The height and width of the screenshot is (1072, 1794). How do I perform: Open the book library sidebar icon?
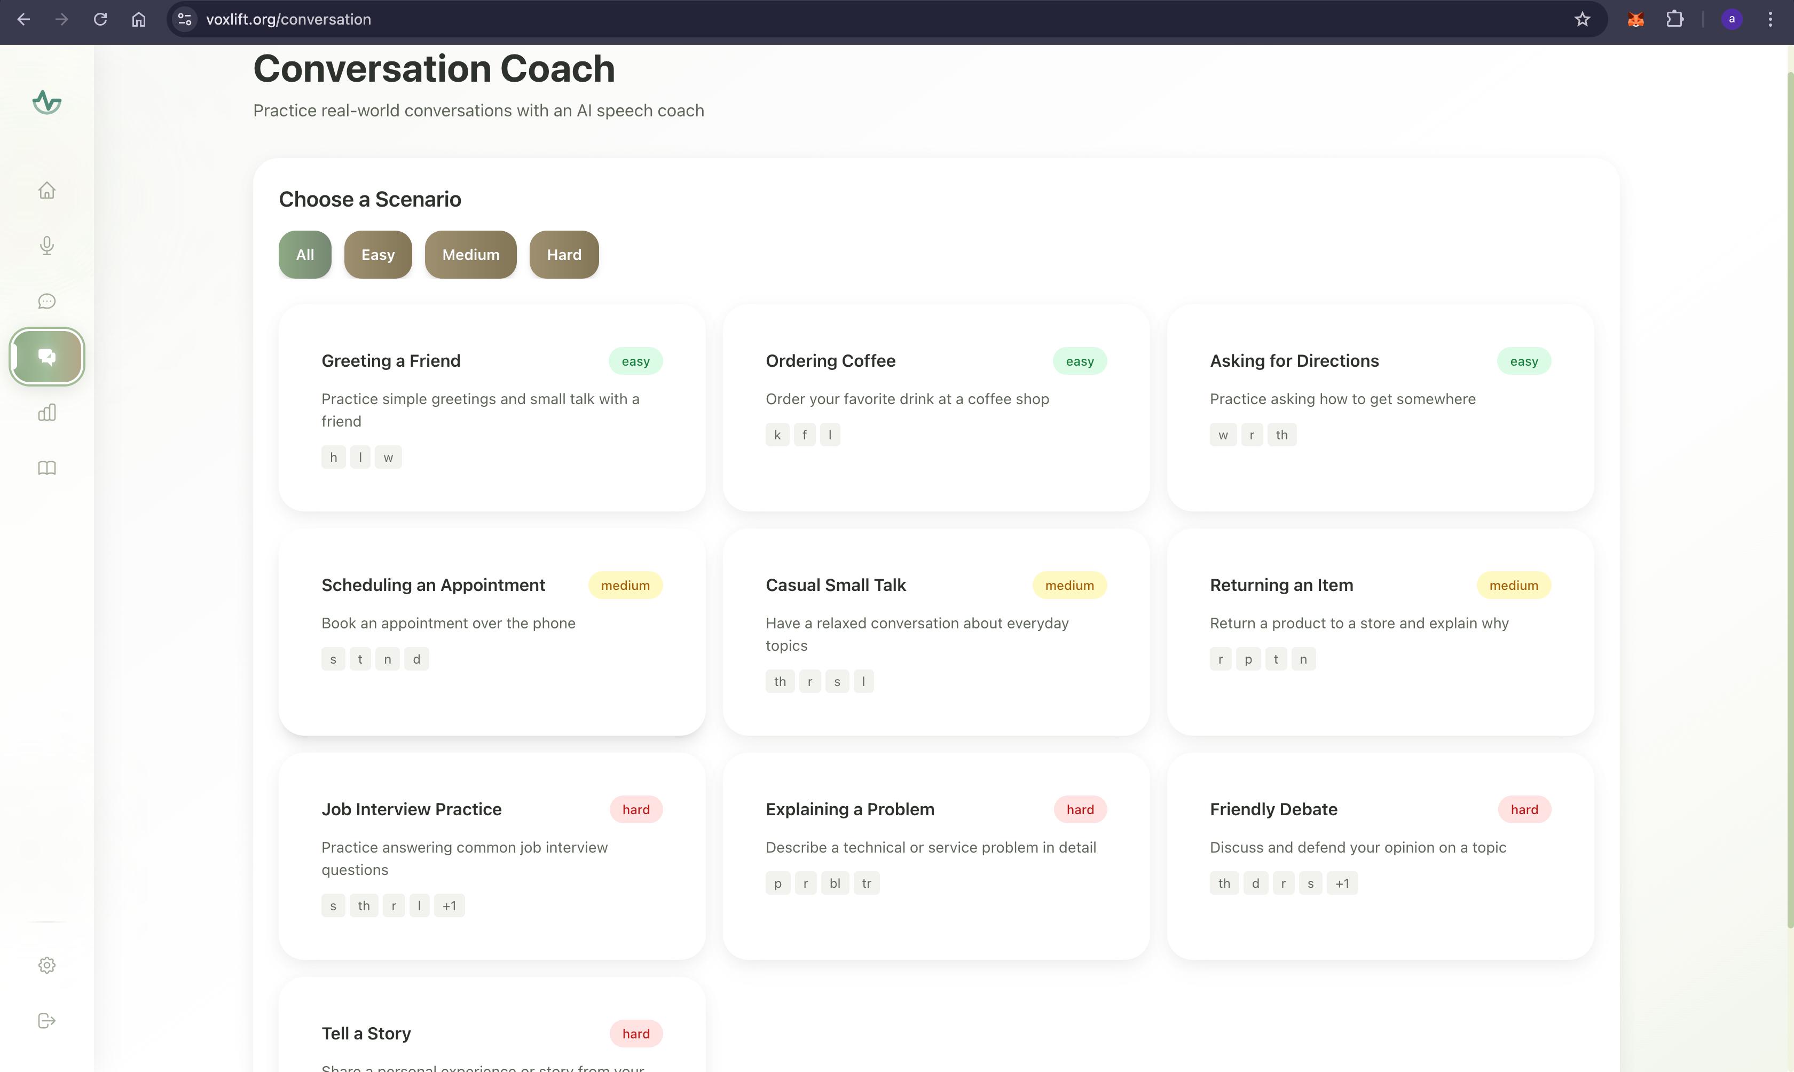[47, 468]
